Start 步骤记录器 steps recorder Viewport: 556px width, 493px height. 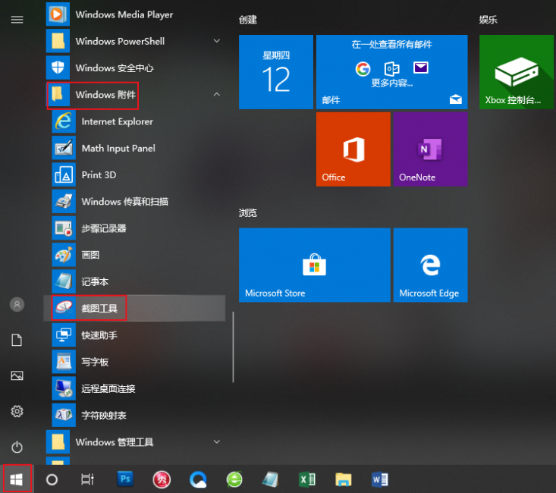134,228
